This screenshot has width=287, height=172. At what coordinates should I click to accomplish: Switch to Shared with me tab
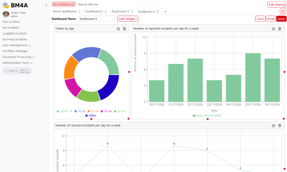[88, 4]
